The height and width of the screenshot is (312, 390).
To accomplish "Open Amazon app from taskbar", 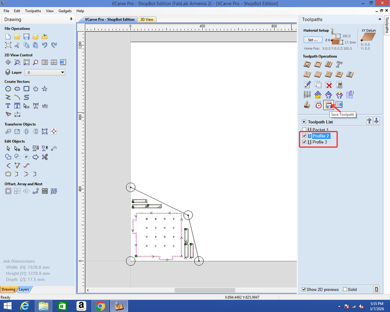I will pos(81,306).
